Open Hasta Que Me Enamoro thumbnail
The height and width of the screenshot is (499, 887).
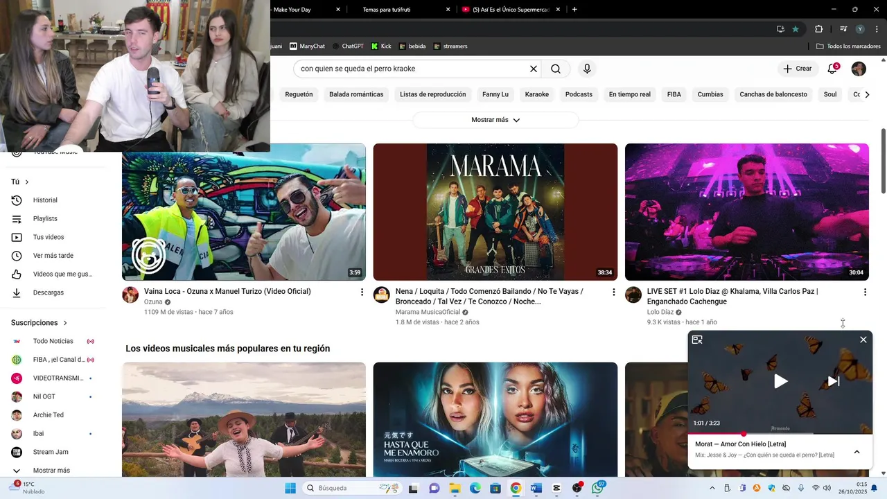(495, 420)
